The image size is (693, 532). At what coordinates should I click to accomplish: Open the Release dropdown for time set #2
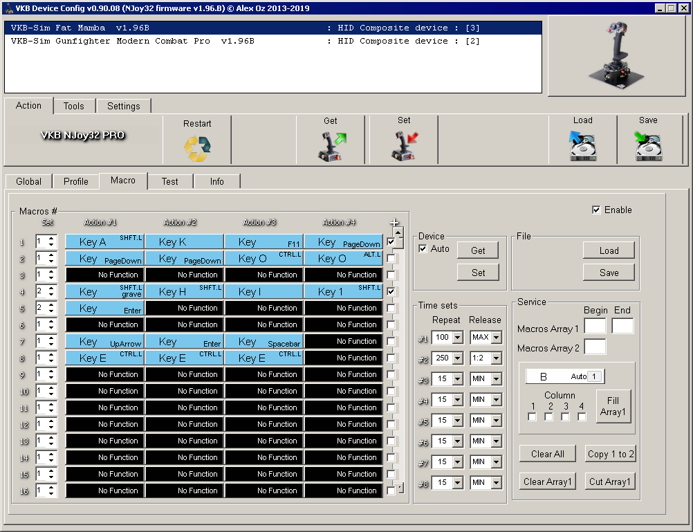pos(496,358)
